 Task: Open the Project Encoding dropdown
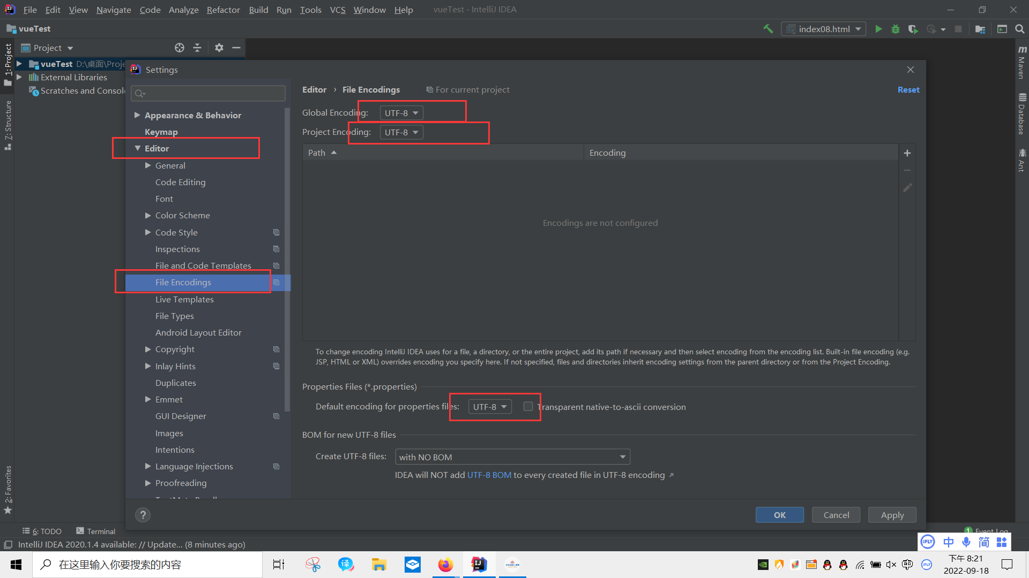(401, 132)
